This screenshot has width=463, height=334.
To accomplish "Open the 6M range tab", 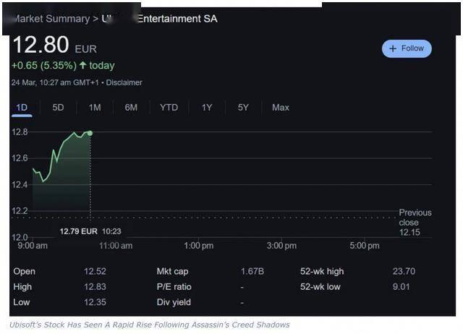I will (x=131, y=108).
